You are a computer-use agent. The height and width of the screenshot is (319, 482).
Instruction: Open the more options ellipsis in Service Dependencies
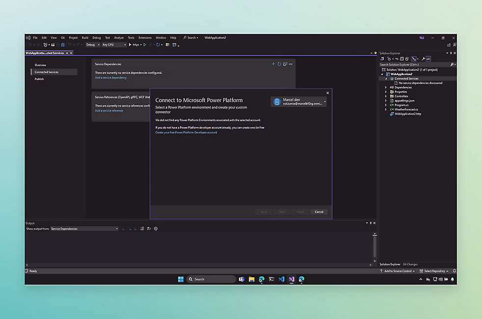(x=291, y=64)
